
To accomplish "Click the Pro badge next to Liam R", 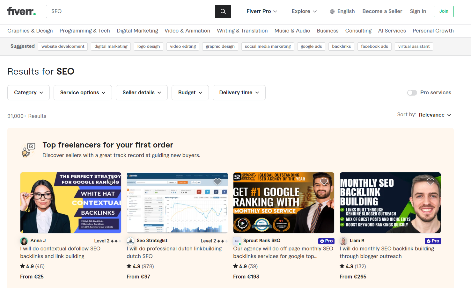I will pyautogui.click(x=433, y=241).
